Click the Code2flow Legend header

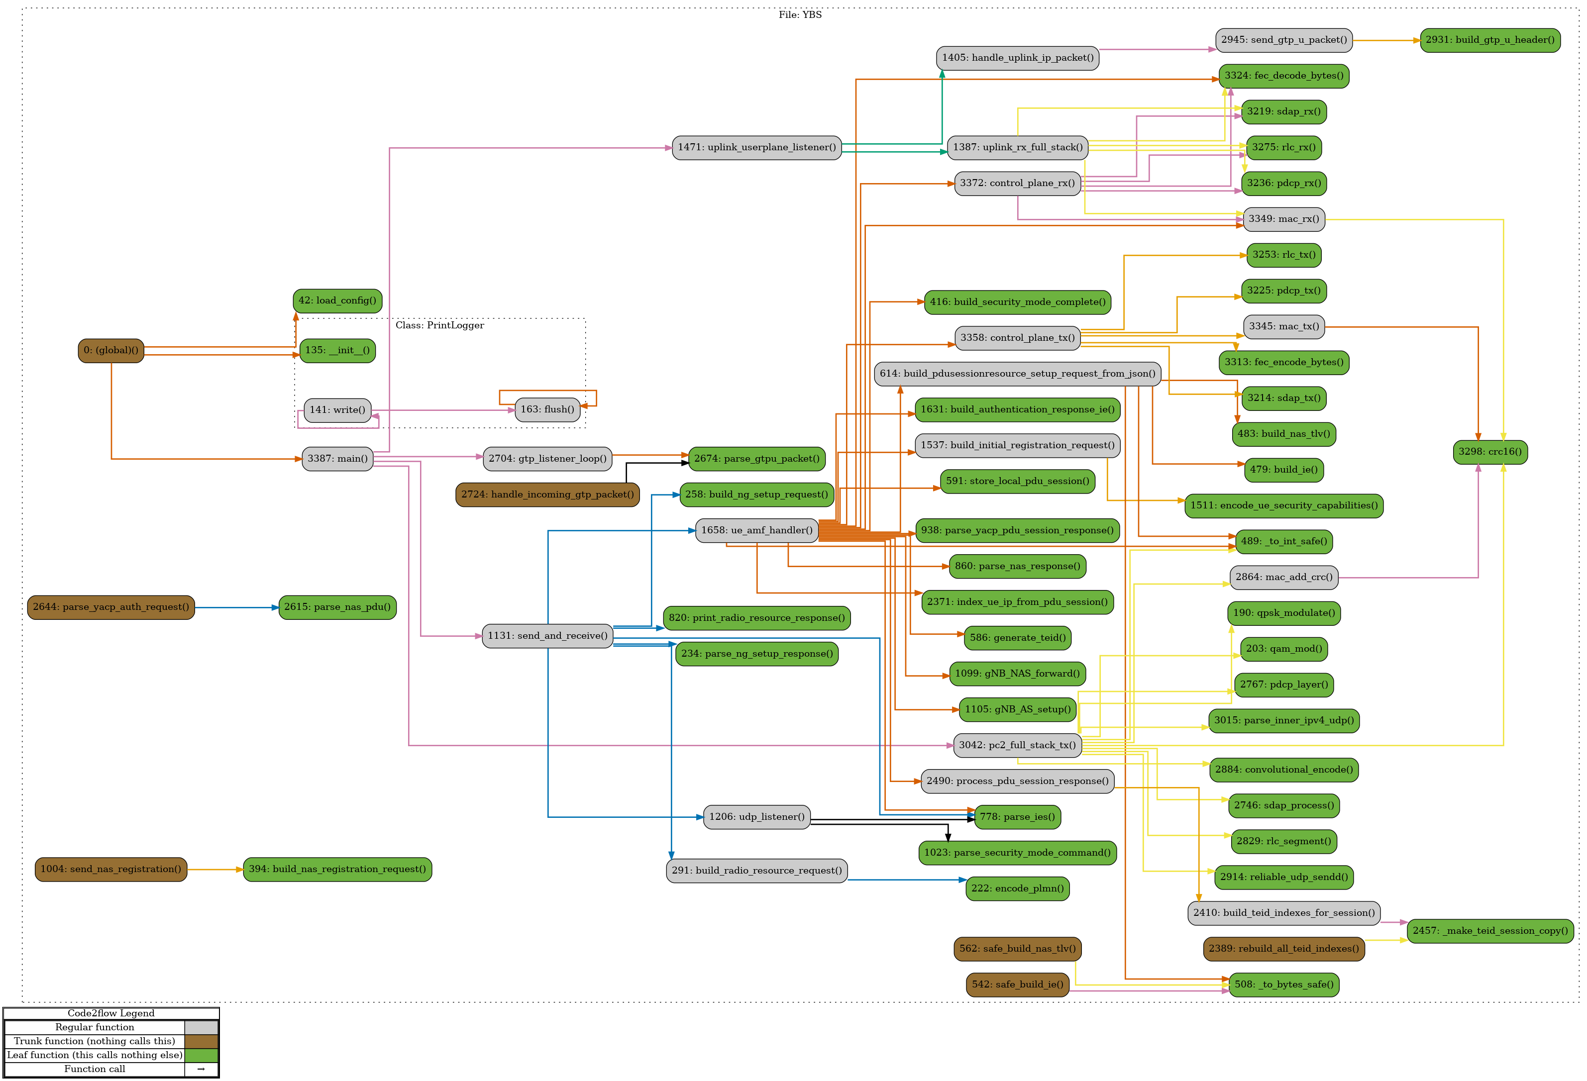pos(110,1013)
